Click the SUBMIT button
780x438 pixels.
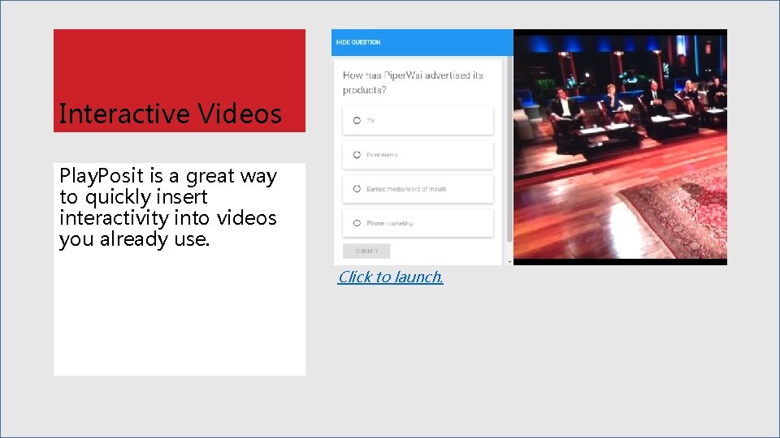(366, 251)
